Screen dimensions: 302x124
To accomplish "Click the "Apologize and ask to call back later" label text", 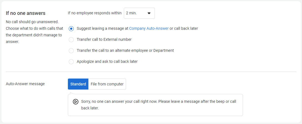I will click(107, 61).
